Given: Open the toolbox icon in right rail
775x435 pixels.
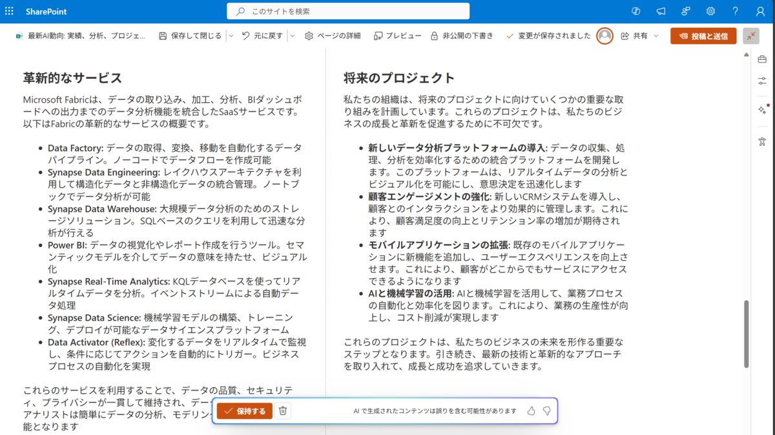Looking at the screenshot, I should tap(762, 59).
